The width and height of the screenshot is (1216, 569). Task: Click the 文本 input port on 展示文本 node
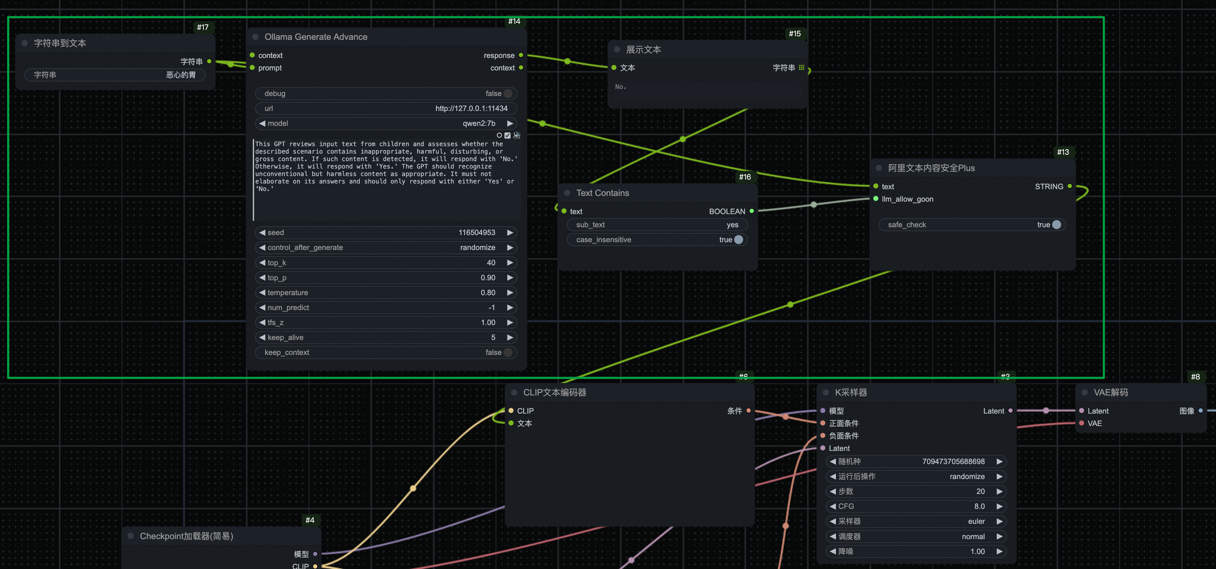coord(614,68)
